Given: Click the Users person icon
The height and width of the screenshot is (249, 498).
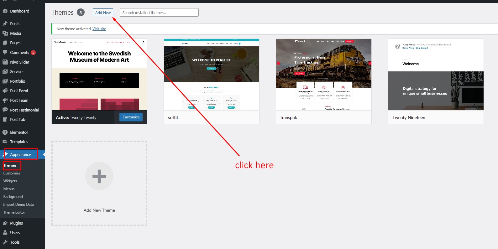Looking at the screenshot, I should 5,232.
